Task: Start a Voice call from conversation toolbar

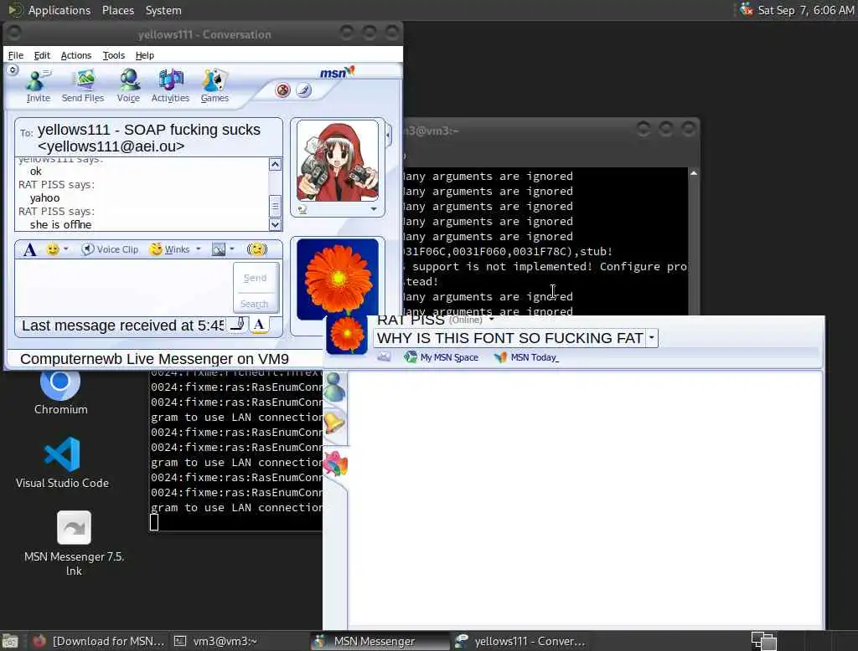Action: 128,86
